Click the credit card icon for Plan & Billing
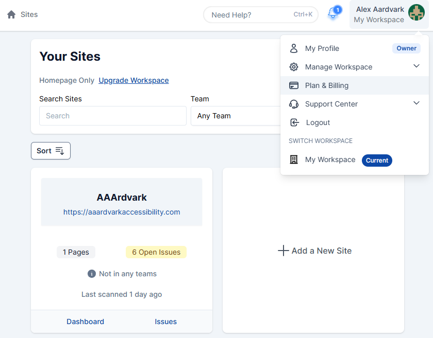Screen dimensions: 433x338 pyautogui.click(x=294, y=85)
